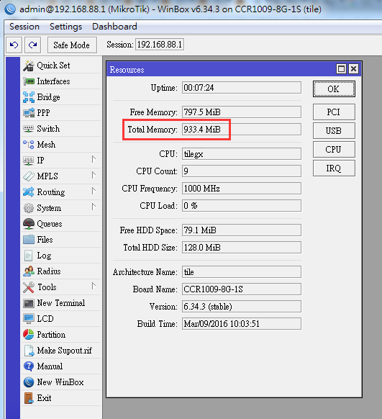Click the Session address field 192.168.88.1
Viewport: 382px width, 419px height.
(160, 45)
